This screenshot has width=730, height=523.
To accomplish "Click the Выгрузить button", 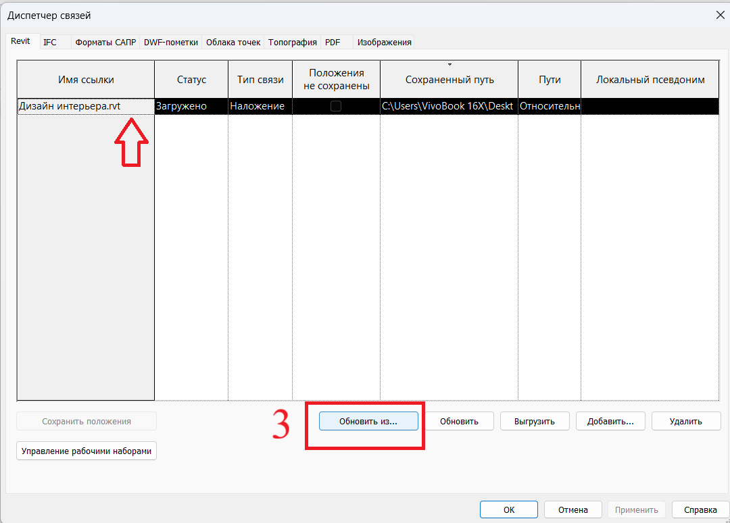I will click(535, 421).
